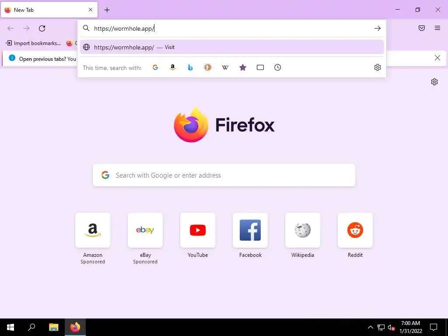Search this time with Bing
This screenshot has width=448, height=336.
190,67
